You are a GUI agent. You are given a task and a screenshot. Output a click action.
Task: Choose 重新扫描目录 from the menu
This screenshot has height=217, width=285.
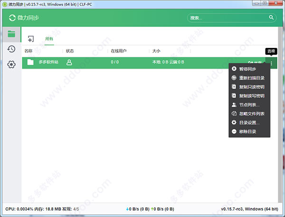[249, 78]
